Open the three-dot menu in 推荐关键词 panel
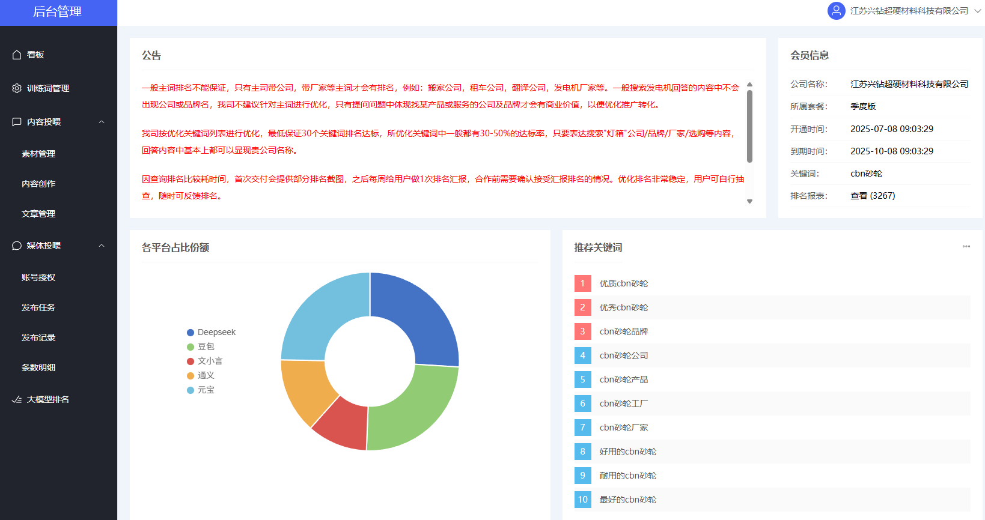This screenshot has height=520, width=985. tap(966, 246)
